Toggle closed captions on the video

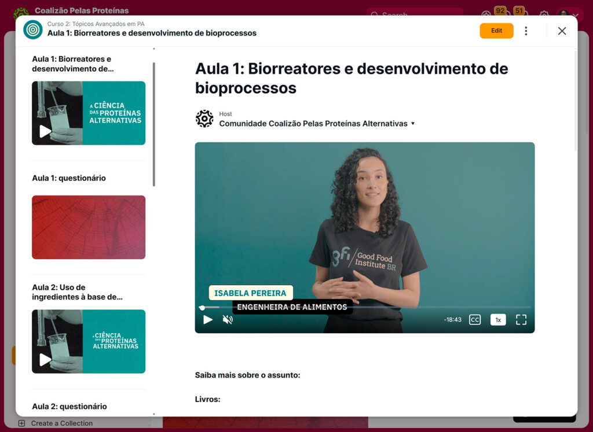tap(475, 320)
